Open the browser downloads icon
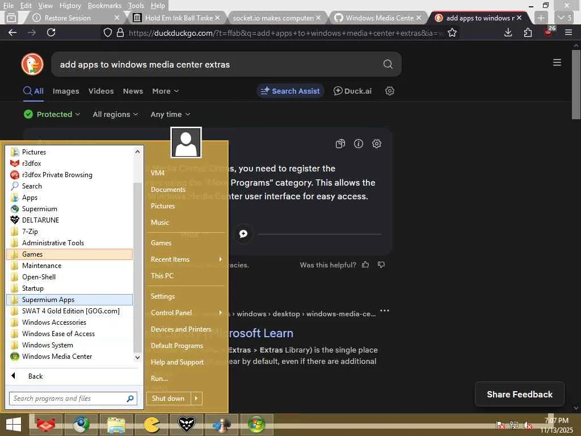The width and height of the screenshot is (581, 436). (508, 32)
